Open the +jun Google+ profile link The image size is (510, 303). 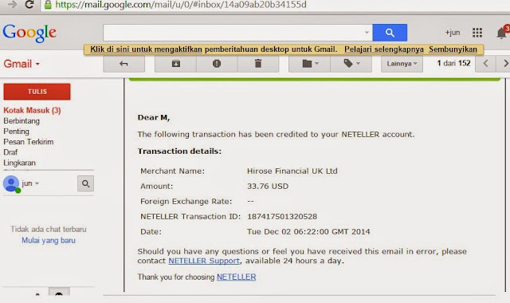tap(453, 33)
